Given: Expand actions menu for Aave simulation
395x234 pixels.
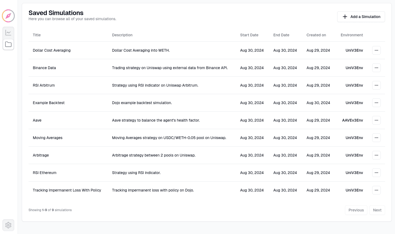Looking at the screenshot, I should [376, 120].
